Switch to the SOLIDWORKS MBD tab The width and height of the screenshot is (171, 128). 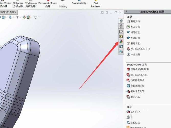8,12
